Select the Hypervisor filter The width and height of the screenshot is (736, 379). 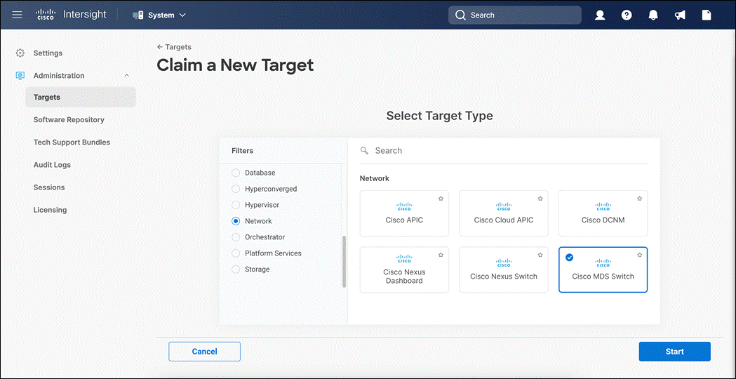[236, 205]
